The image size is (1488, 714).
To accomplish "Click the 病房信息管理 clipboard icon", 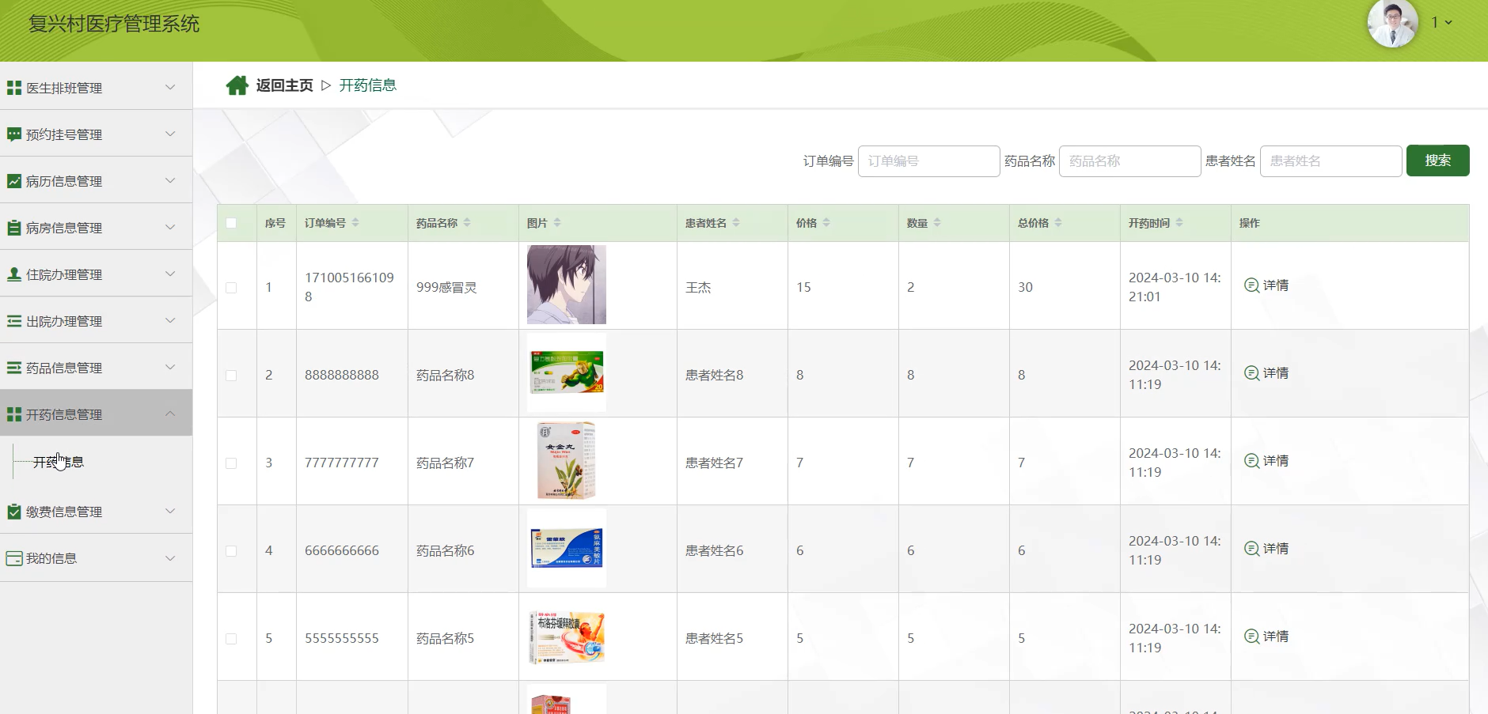I will [13, 228].
